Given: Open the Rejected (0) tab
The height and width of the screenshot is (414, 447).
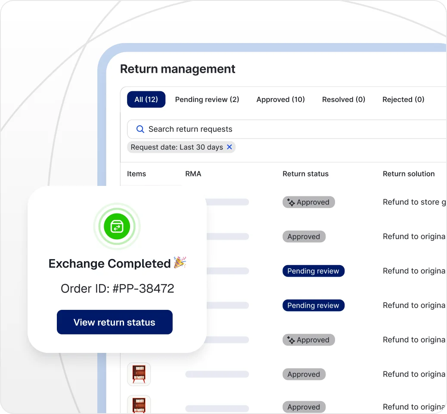Looking at the screenshot, I should coord(403,99).
